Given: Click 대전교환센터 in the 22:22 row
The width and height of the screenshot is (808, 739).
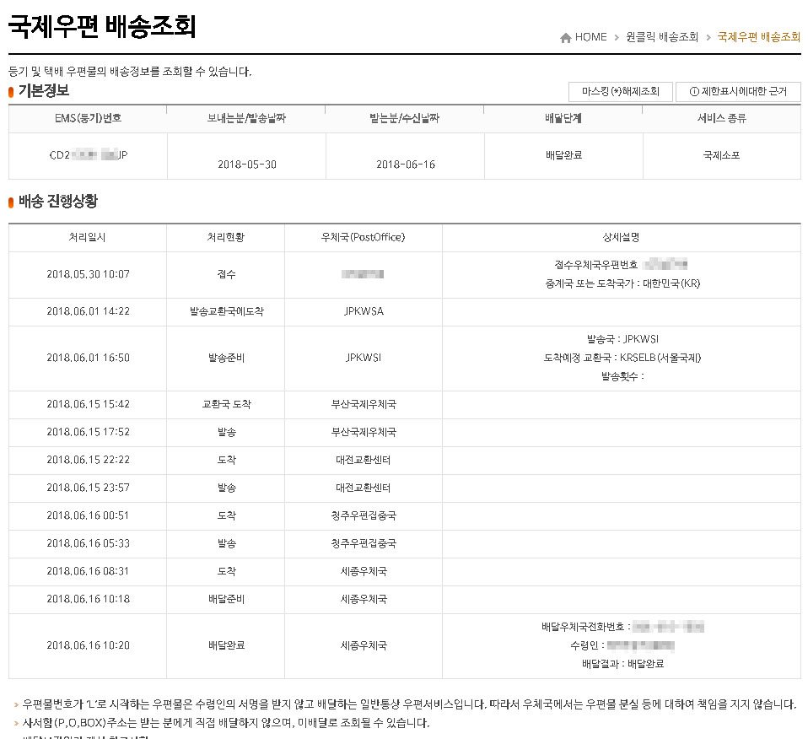Looking at the screenshot, I should coord(364,461).
